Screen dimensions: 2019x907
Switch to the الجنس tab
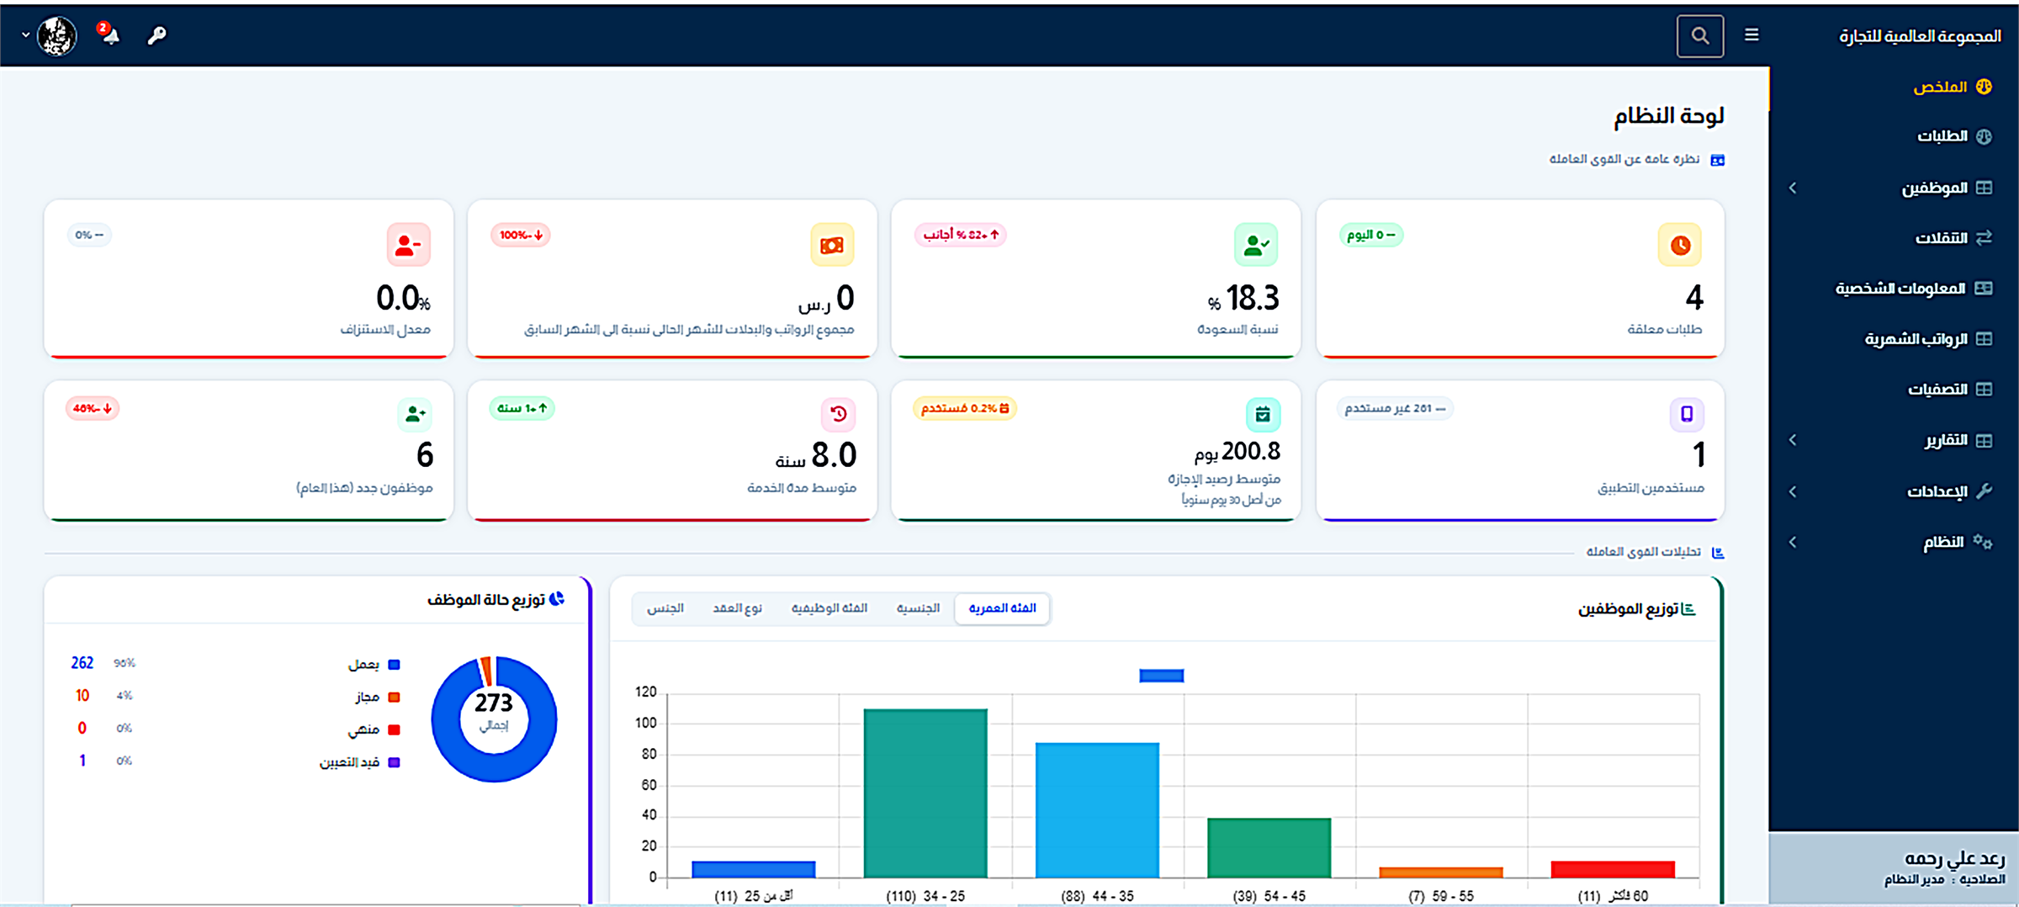tap(665, 608)
